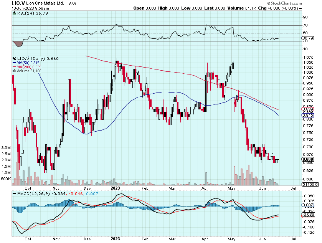Image resolution: width=322 pixels, height=243 pixels.
Task: Click the 1.075 price axis label
Action: pos(308,57)
